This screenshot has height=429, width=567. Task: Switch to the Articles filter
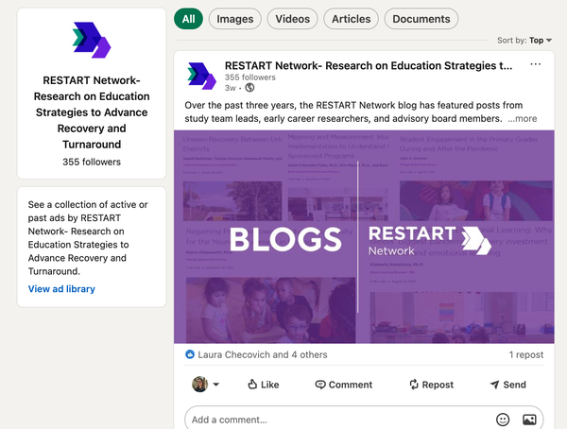tap(351, 19)
